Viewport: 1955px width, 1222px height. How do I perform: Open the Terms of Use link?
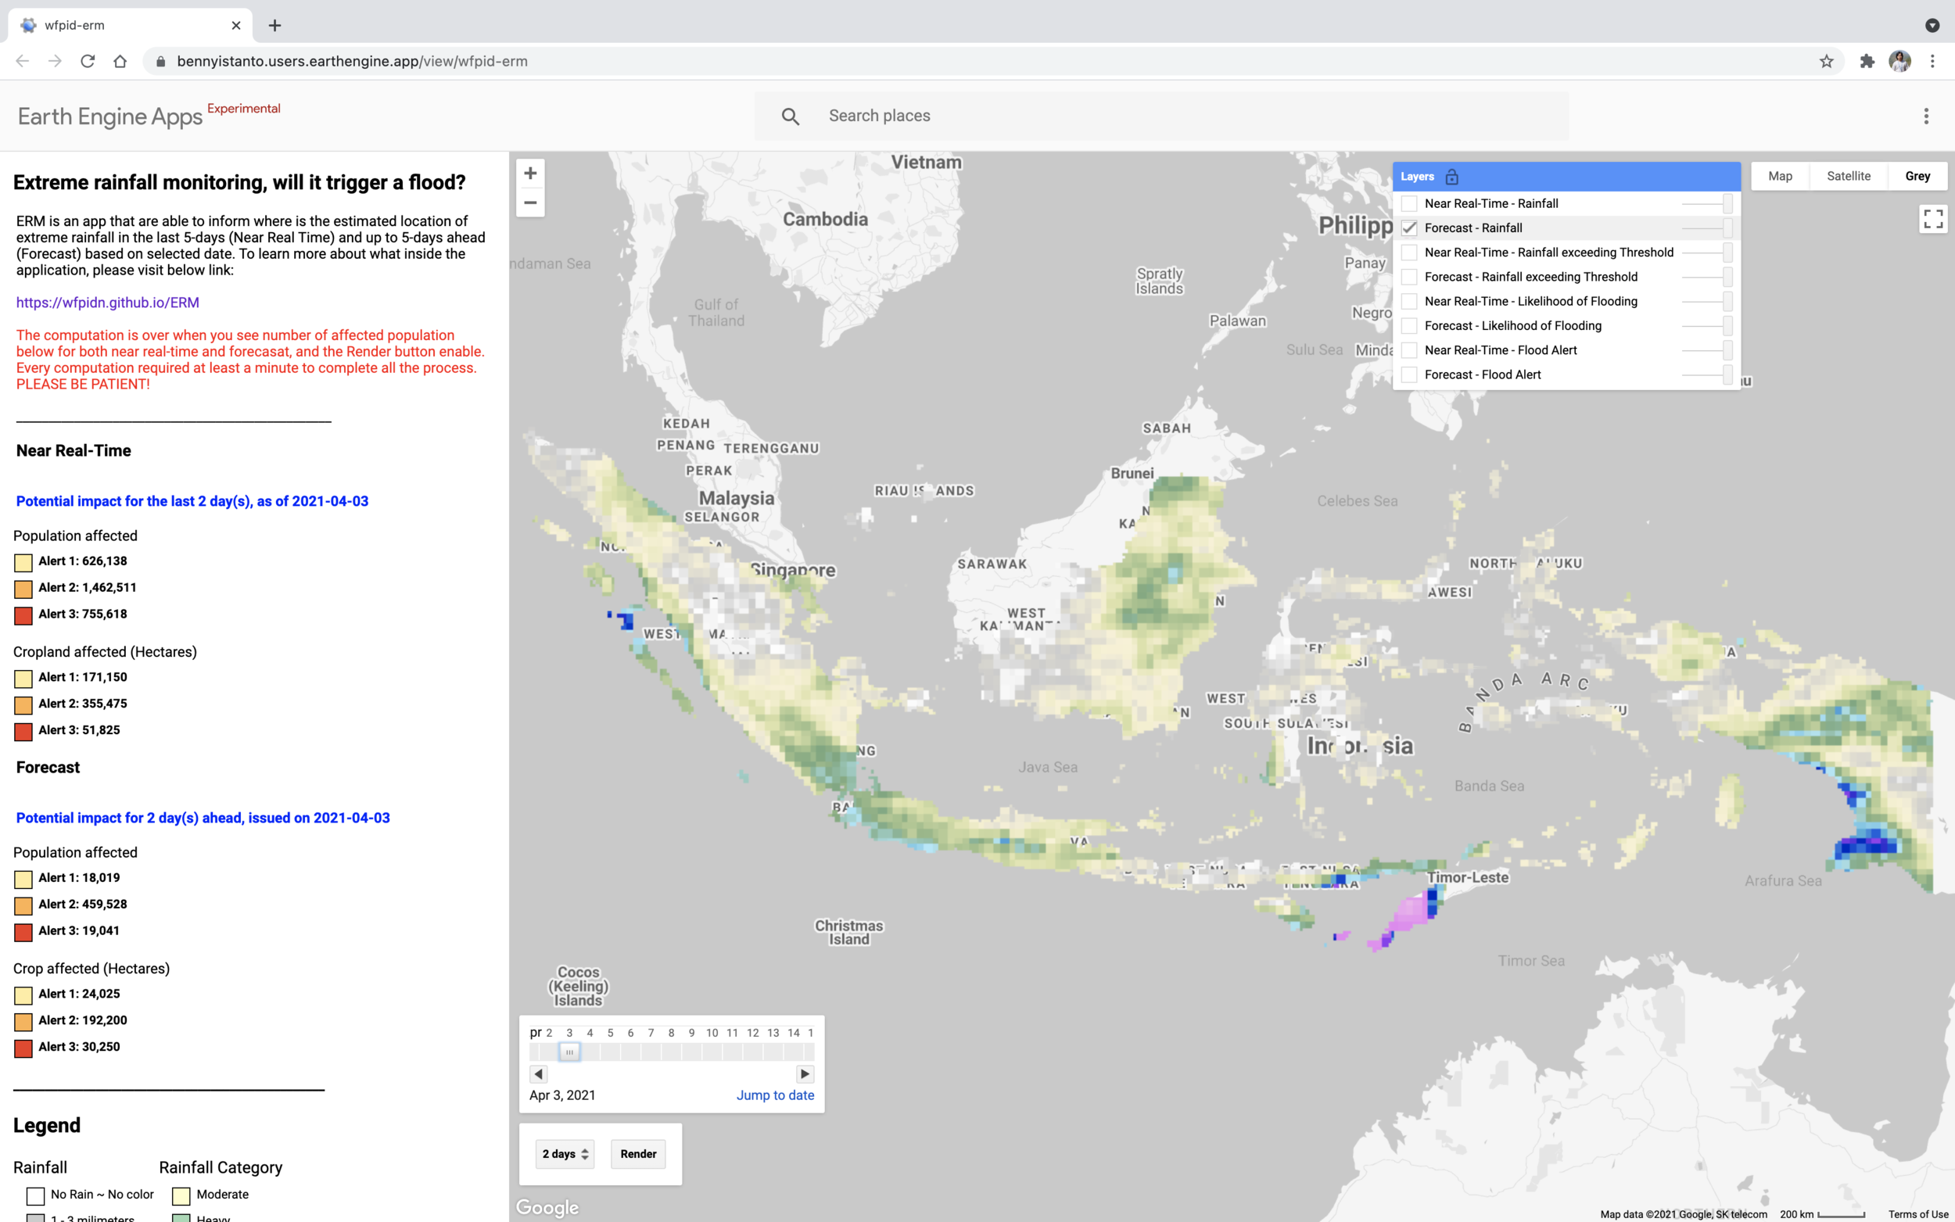pyautogui.click(x=1917, y=1214)
